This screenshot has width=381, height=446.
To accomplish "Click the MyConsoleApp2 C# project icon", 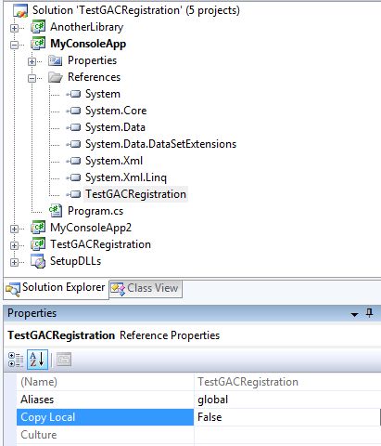I will pyautogui.click(x=38, y=228).
